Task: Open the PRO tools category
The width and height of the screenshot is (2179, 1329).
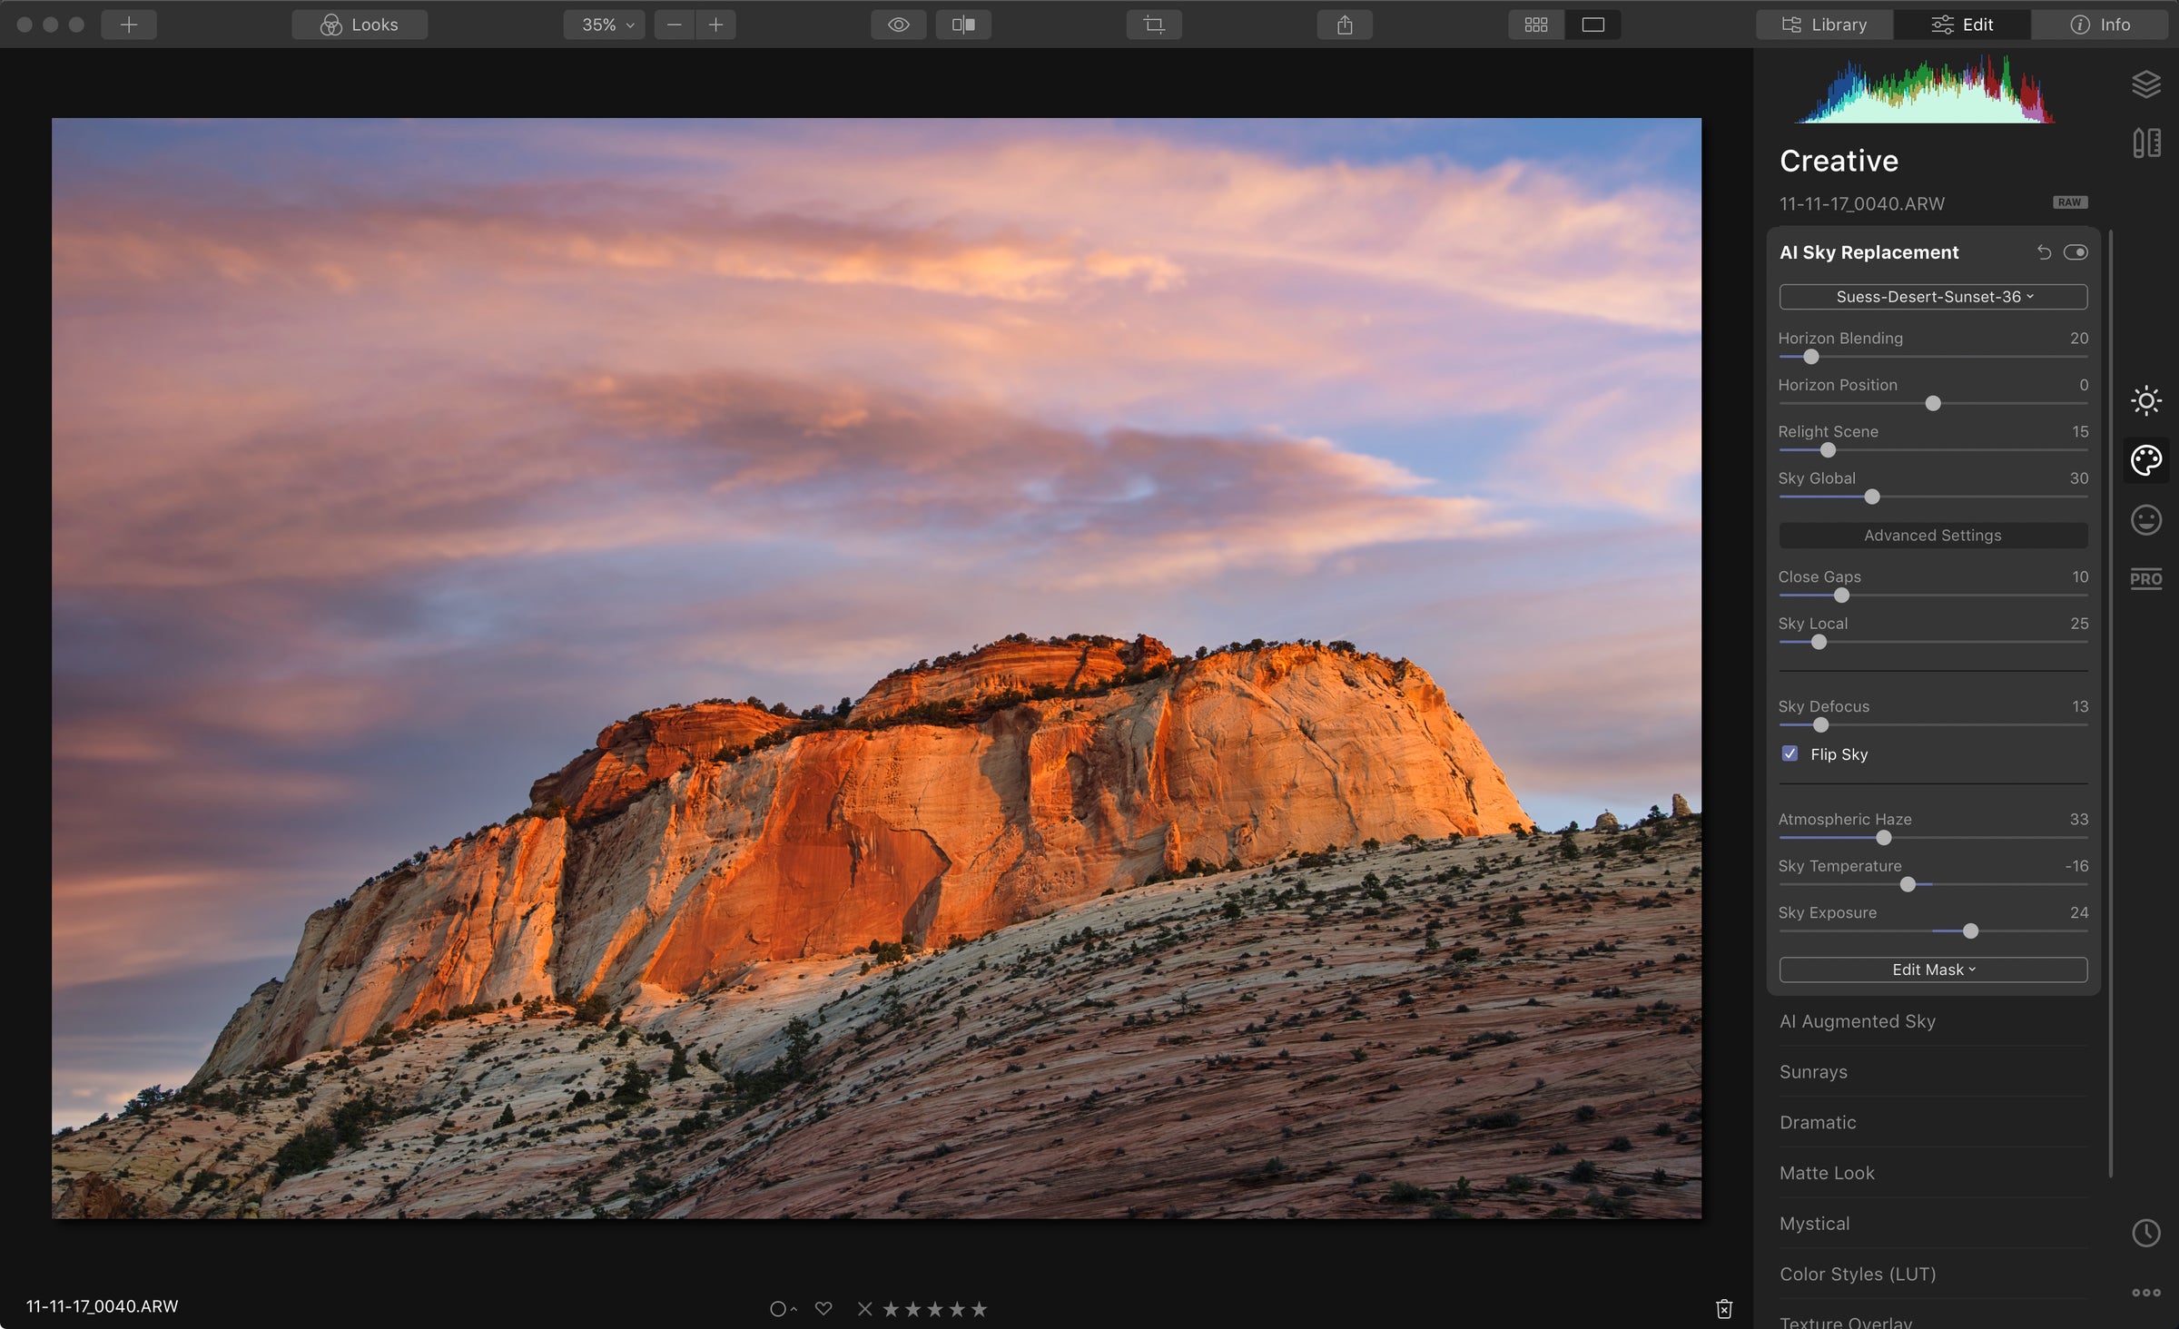Action: point(2145,579)
